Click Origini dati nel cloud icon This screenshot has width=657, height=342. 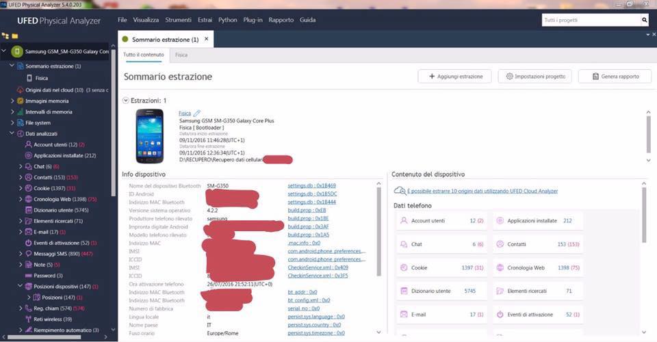tap(20, 90)
